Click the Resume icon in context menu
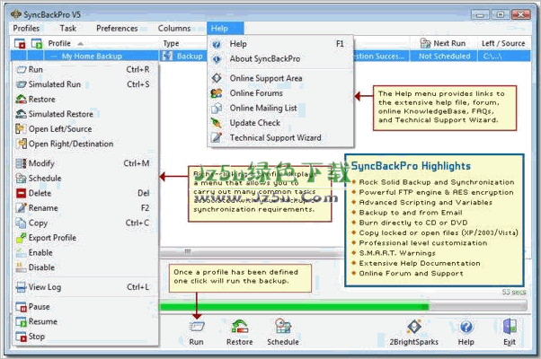 point(21,321)
